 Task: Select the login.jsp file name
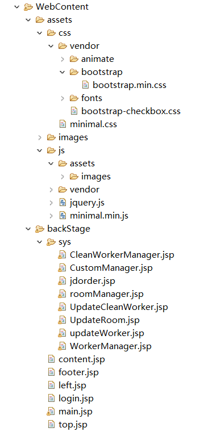(x=76, y=399)
